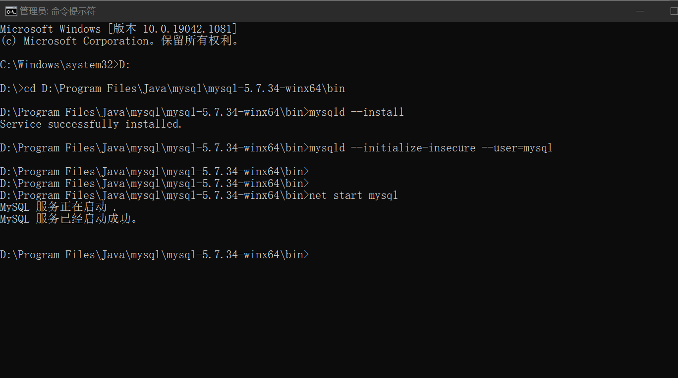Viewport: 678px width, 378px height.
Task: Click the D: drive switch command
Action: (x=124, y=65)
